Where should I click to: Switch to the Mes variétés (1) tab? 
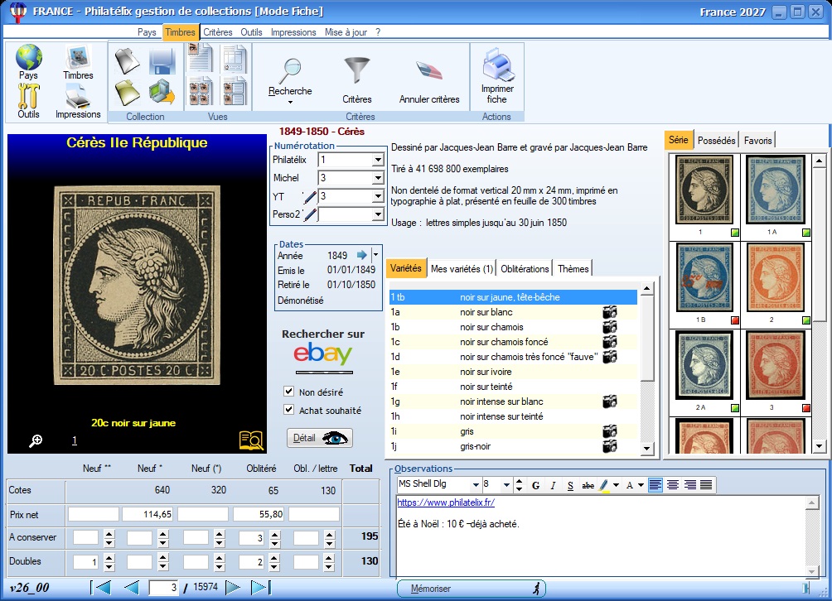[x=462, y=269]
